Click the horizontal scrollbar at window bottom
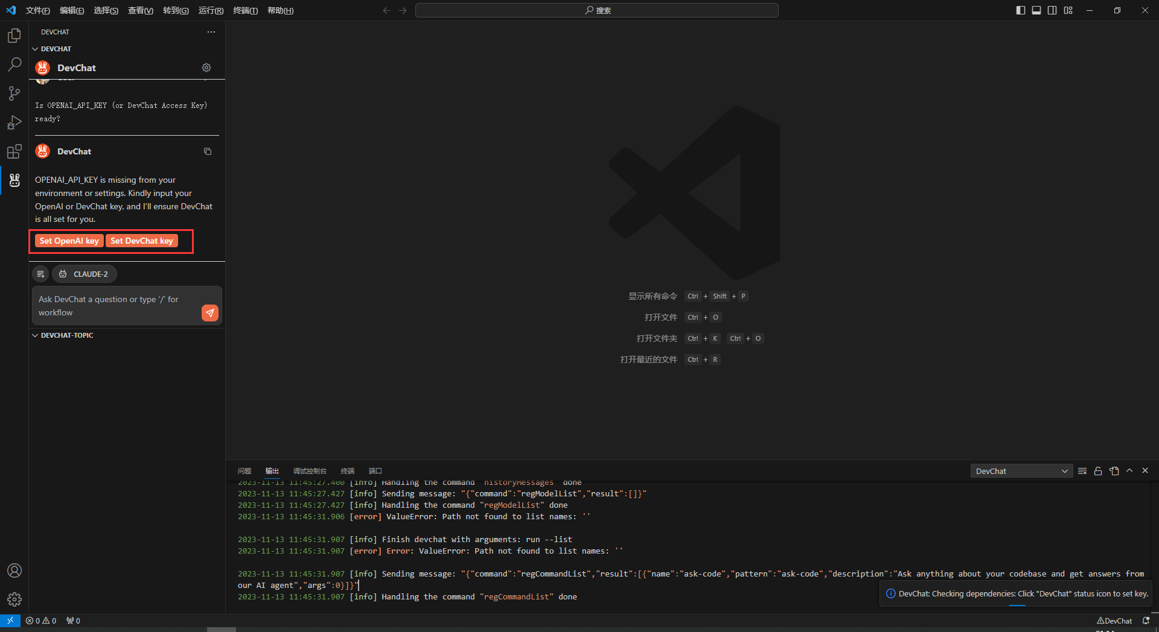This screenshot has height=632, width=1159. click(x=222, y=630)
